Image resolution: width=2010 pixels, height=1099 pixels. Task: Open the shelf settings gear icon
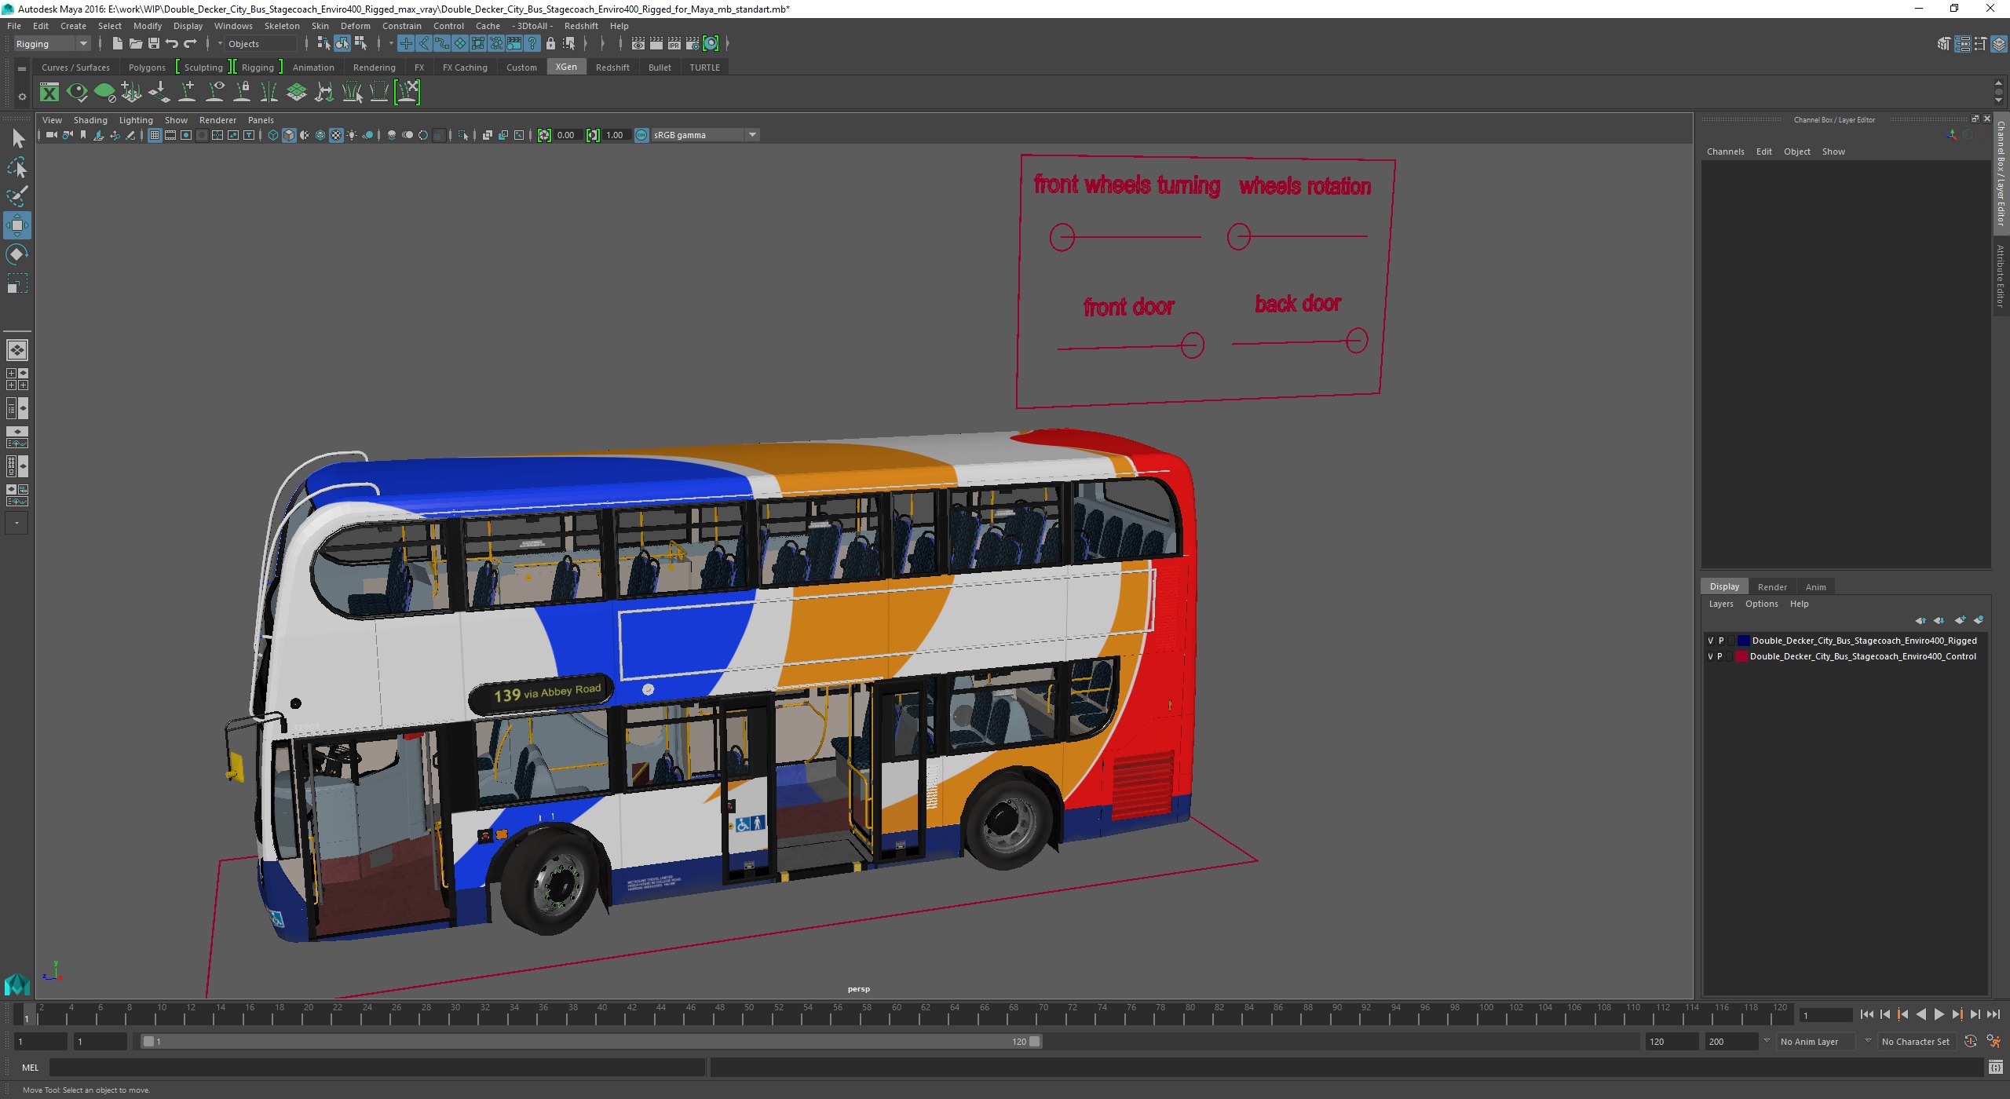click(22, 97)
